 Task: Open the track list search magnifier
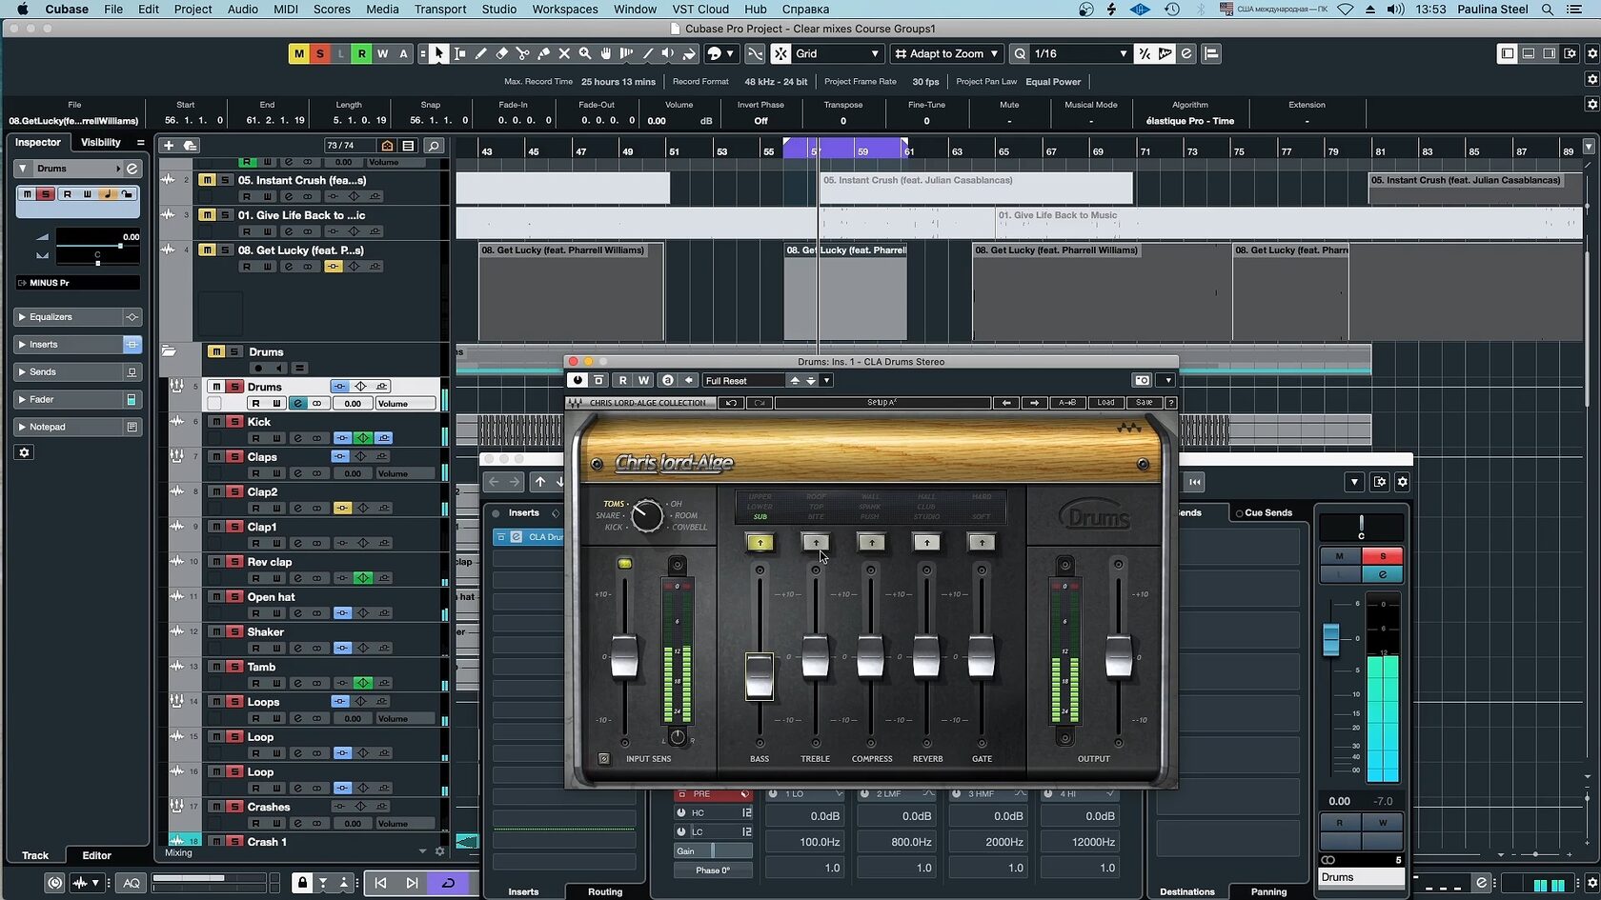coord(434,146)
